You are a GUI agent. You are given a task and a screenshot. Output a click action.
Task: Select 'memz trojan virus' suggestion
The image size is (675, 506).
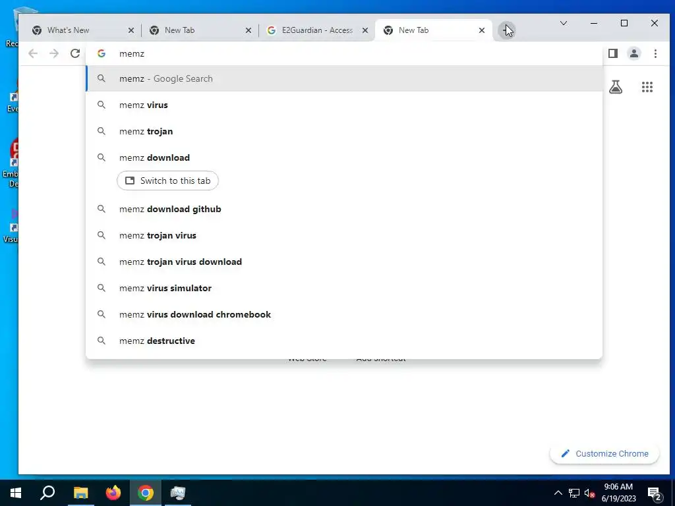point(344,235)
